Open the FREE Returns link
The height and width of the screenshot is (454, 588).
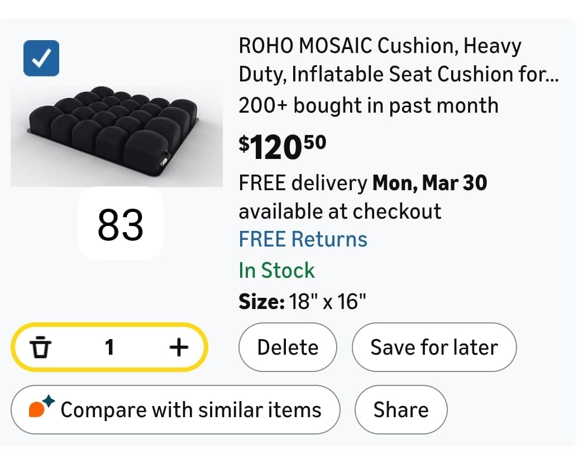(x=303, y=239)
